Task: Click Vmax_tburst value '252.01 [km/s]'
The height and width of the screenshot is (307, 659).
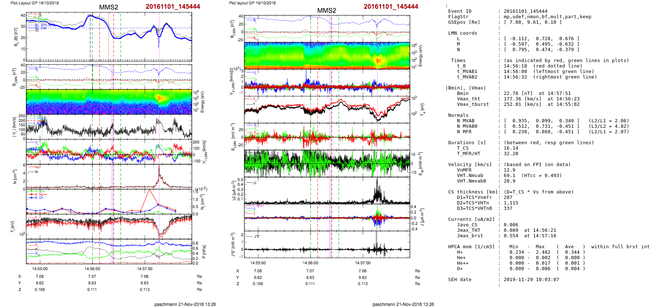Action: [x=522, y=104]
